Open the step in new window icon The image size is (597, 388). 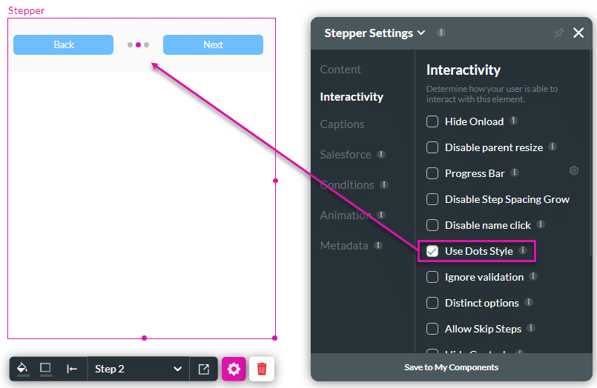[204, 369]
